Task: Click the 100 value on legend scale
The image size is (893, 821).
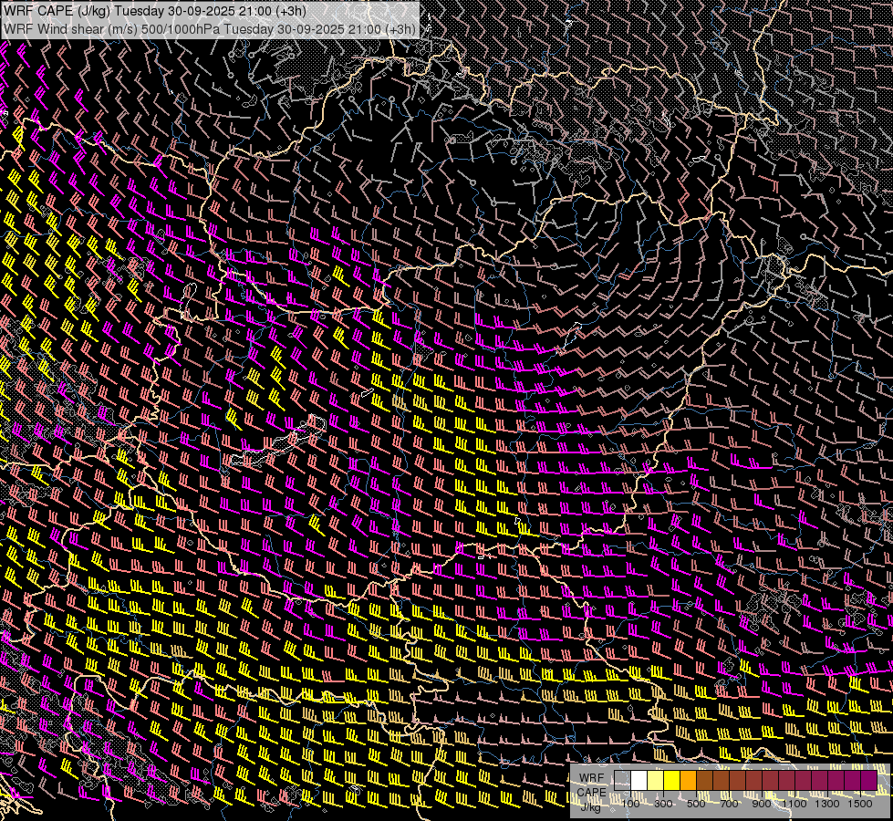Action: click(x=630, y=803)
